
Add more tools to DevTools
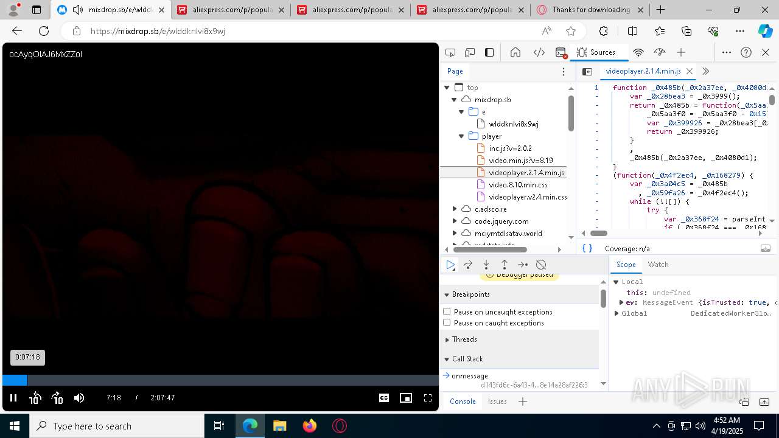(681, 52)
